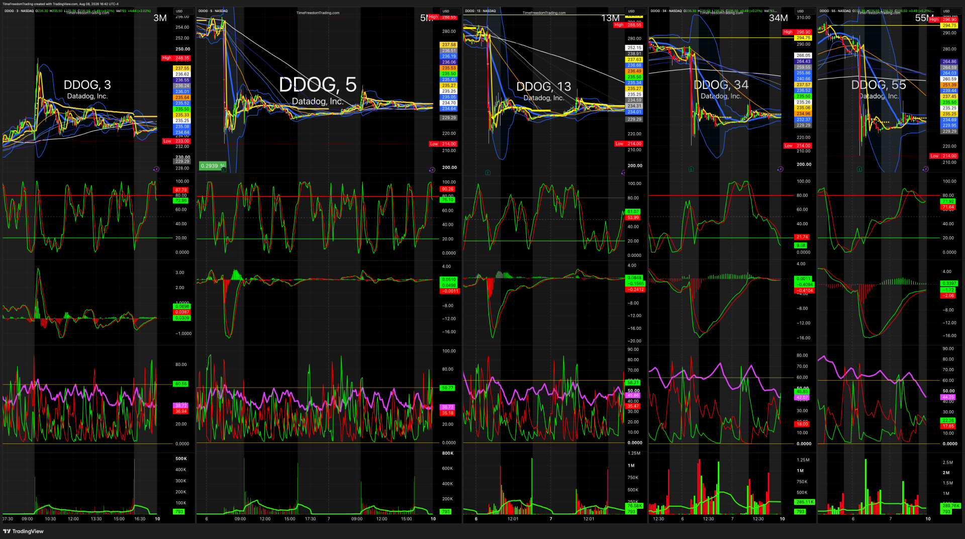Click the yellow 237.55 price label on the 3-minute chart

click(x=182, y=68)
